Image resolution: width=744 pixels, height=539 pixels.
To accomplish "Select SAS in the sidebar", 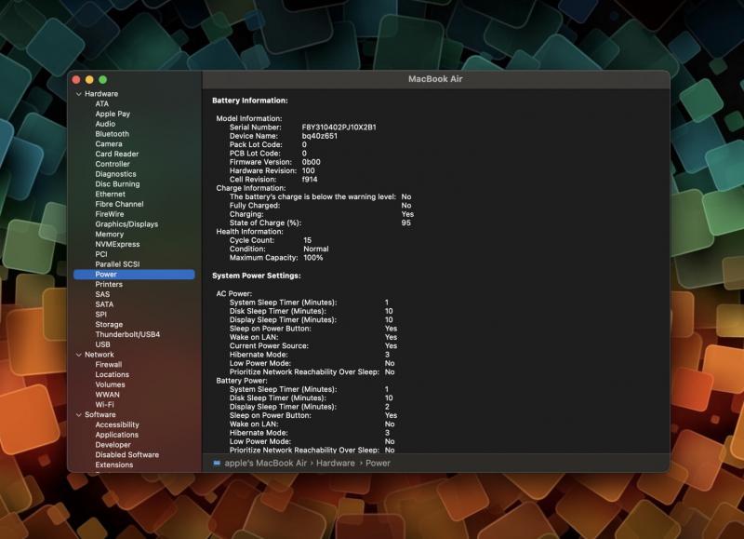I will point(102,294).
